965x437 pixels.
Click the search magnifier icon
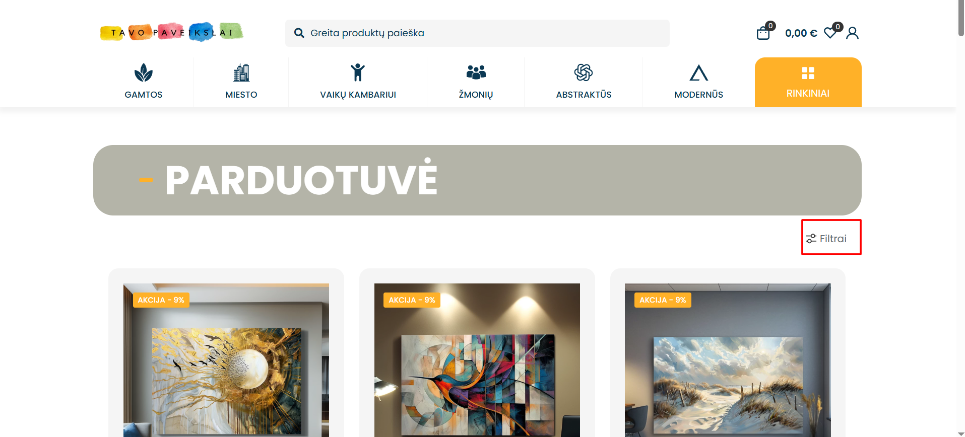[299, 33]
